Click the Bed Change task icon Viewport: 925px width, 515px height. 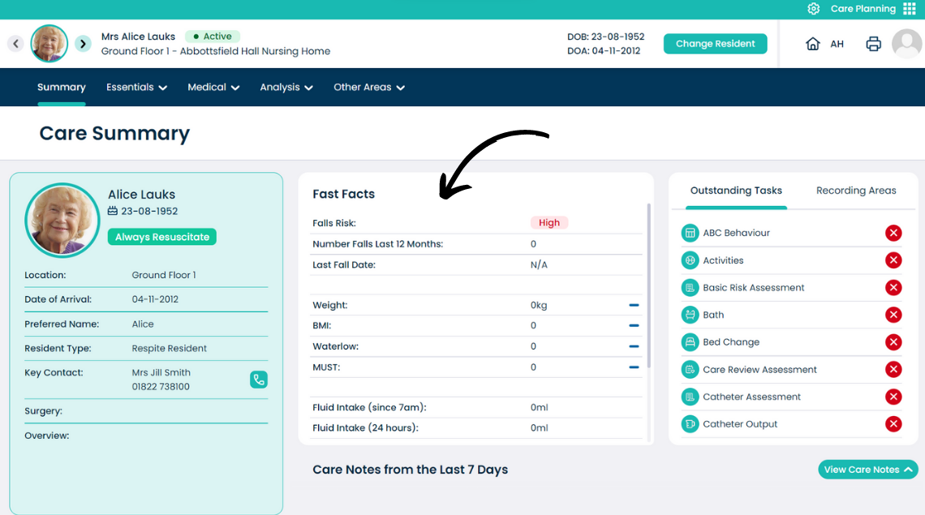point(690,342)
